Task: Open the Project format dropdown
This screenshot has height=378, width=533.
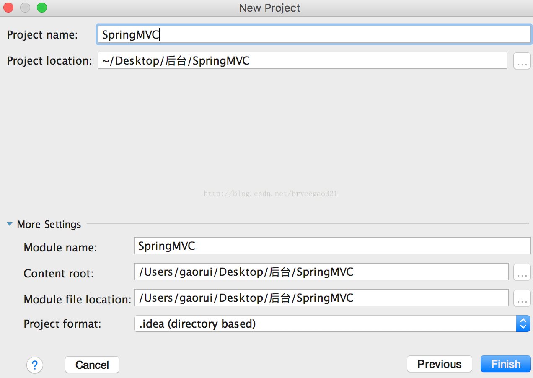Action: [x=332, y=324]
